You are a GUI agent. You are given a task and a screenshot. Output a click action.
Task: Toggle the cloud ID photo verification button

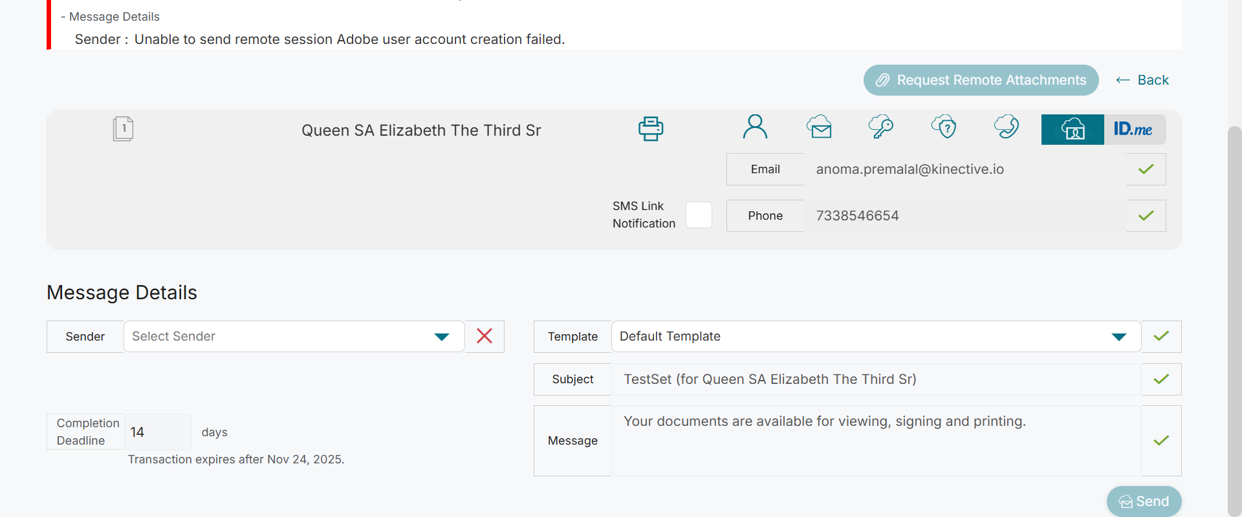click(x=1073, y=129)
